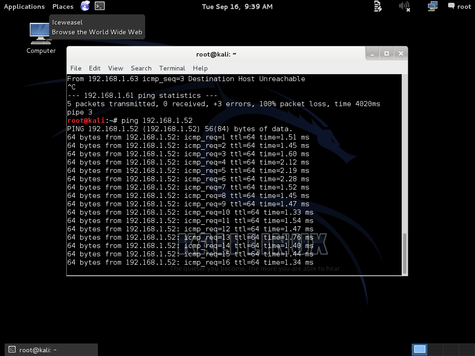Open the Applications menu
This screenshot has height=356, width=475.
(x=24, y=6)
